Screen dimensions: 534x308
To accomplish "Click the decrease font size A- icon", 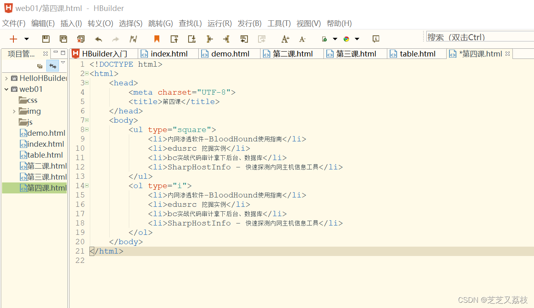I will coord(302,39).
